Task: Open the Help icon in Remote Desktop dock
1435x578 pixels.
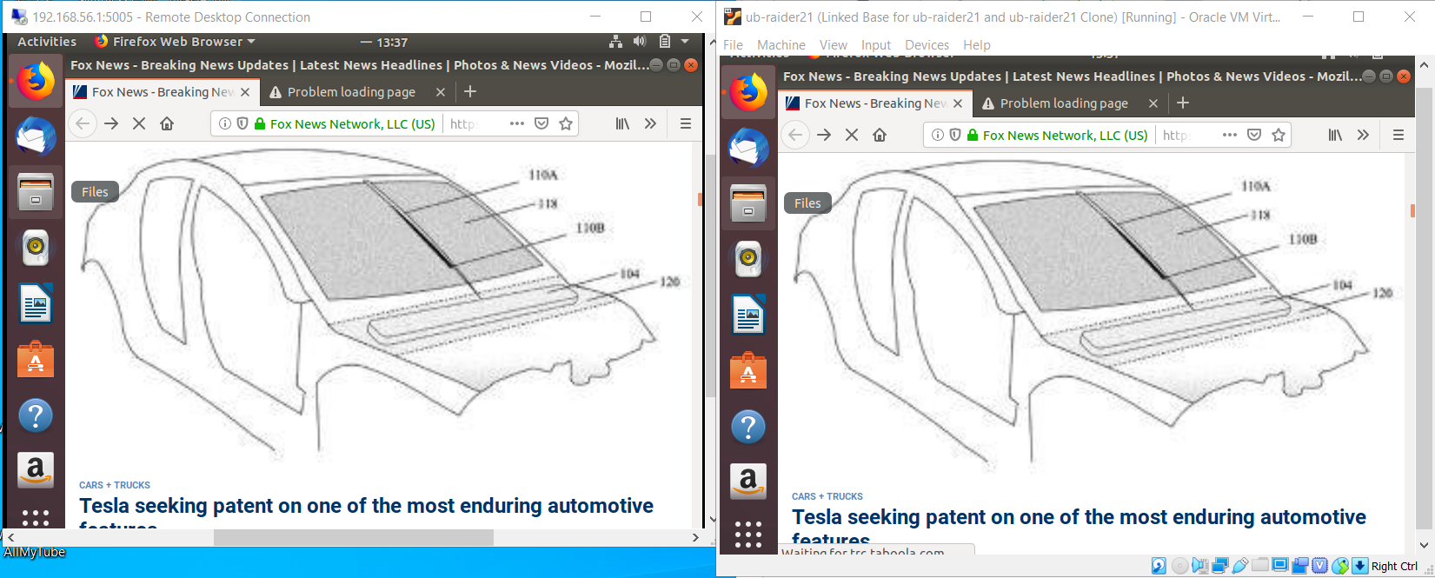Action: coord(36,415)
